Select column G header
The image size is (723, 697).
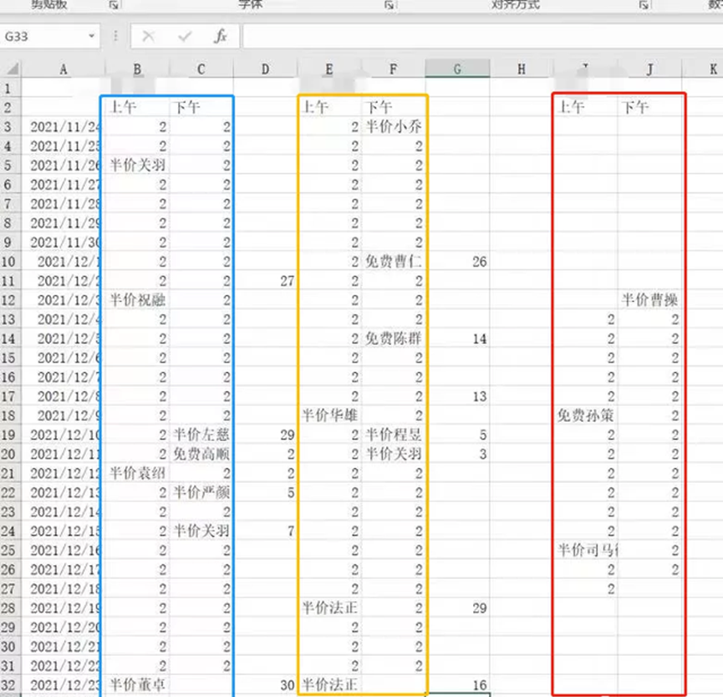(457, 69)
